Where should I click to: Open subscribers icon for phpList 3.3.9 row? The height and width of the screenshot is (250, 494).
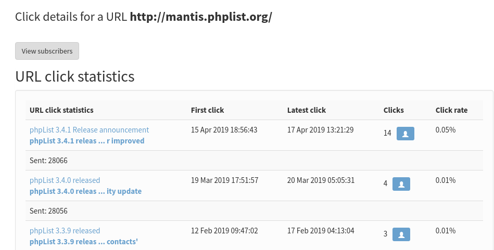[401, 234]
